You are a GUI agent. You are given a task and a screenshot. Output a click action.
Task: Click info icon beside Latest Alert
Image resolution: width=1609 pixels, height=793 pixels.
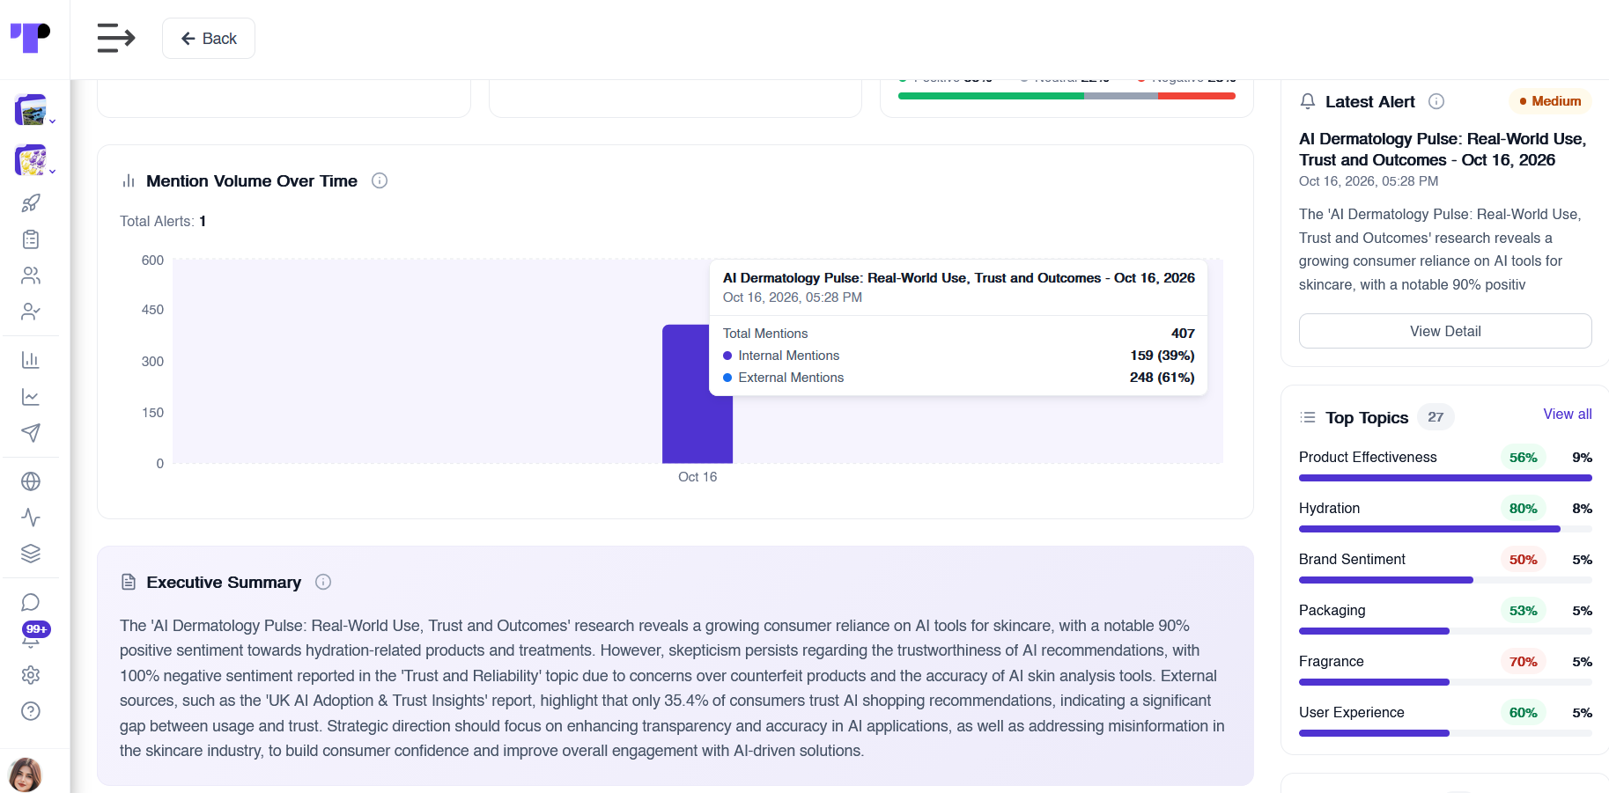(x=1436, y=101)
